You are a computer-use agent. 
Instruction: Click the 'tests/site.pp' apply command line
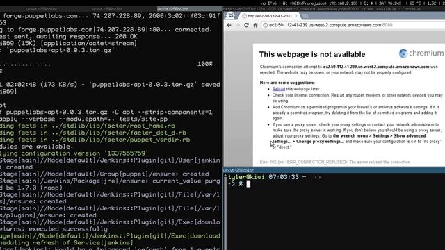click(x=83, y=119)
